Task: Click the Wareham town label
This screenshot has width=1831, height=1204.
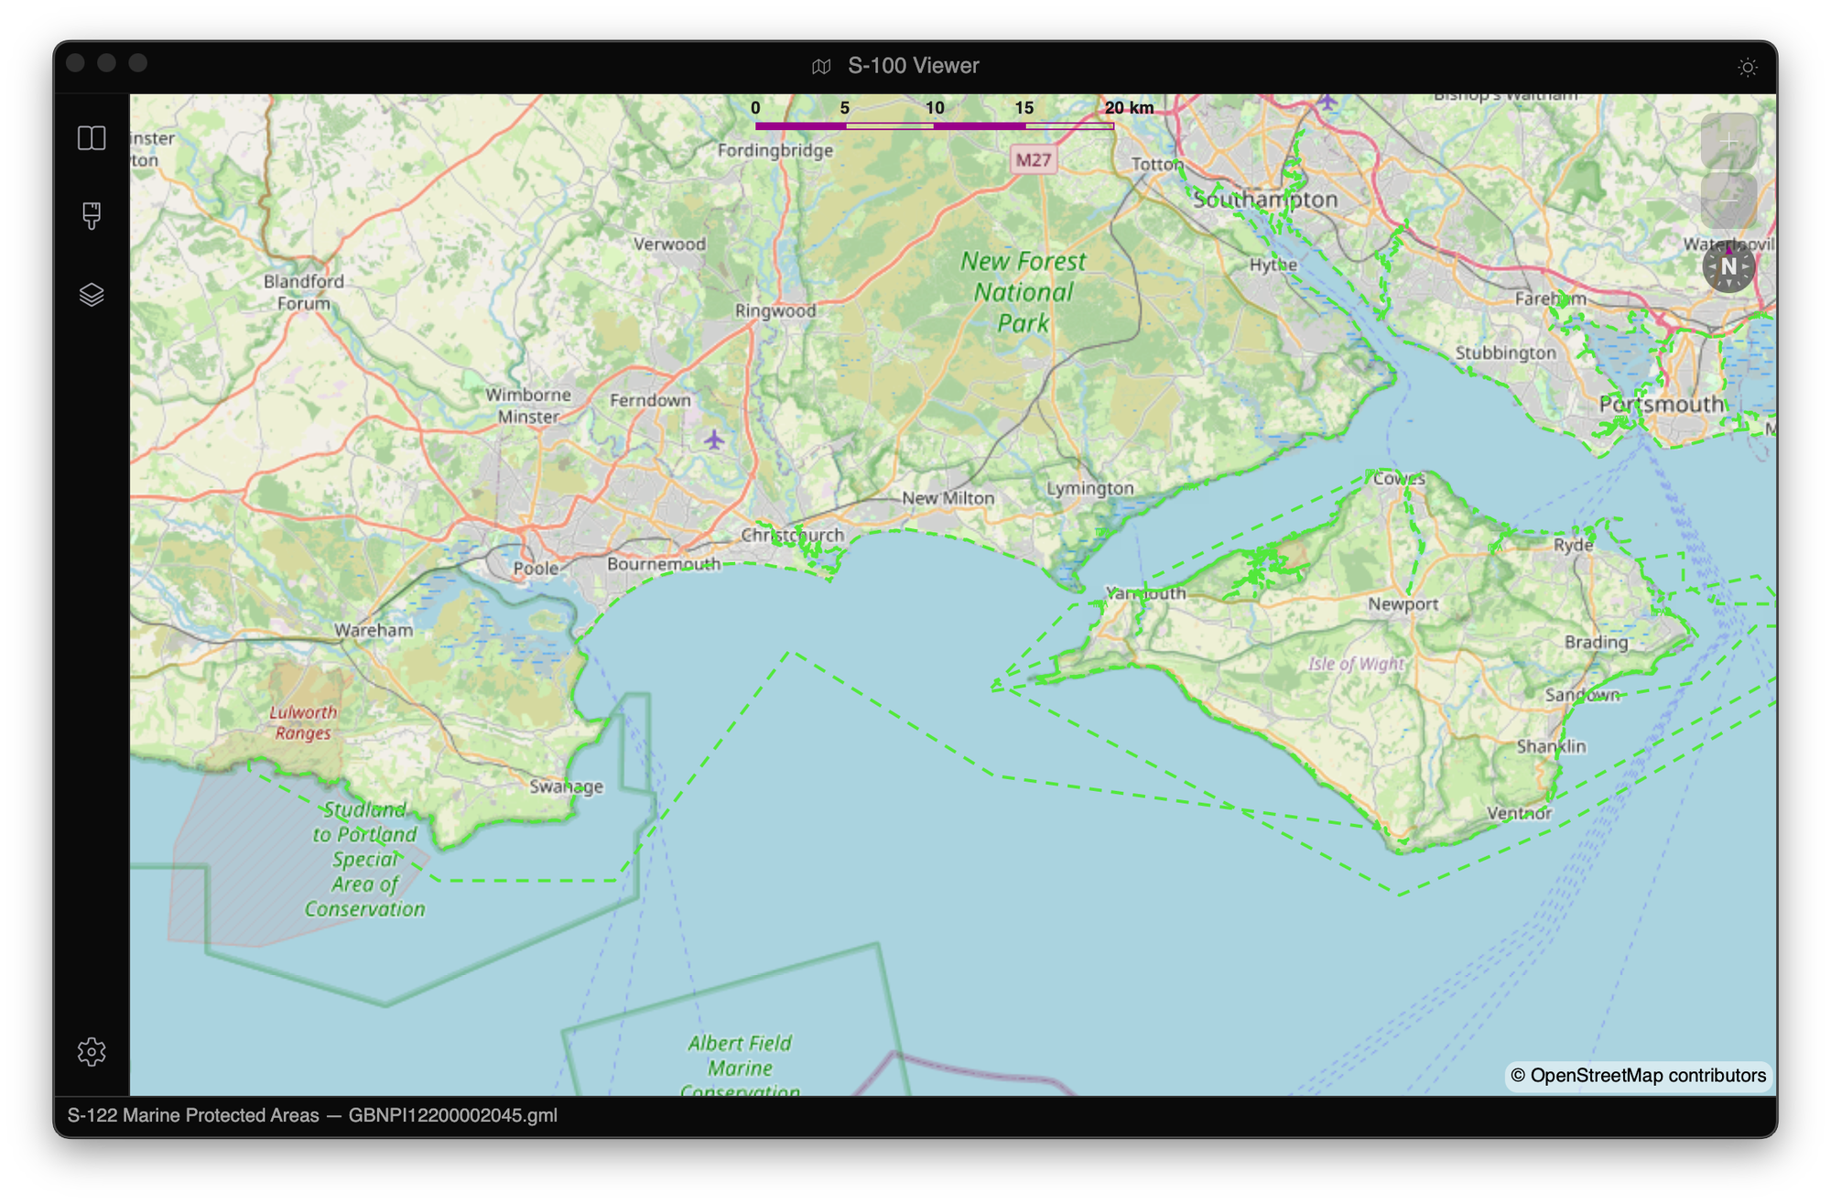Action: tap(374, 630)
